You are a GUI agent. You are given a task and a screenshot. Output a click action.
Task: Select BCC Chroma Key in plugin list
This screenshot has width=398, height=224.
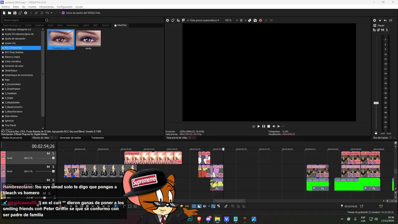click(x=21, y=48)
